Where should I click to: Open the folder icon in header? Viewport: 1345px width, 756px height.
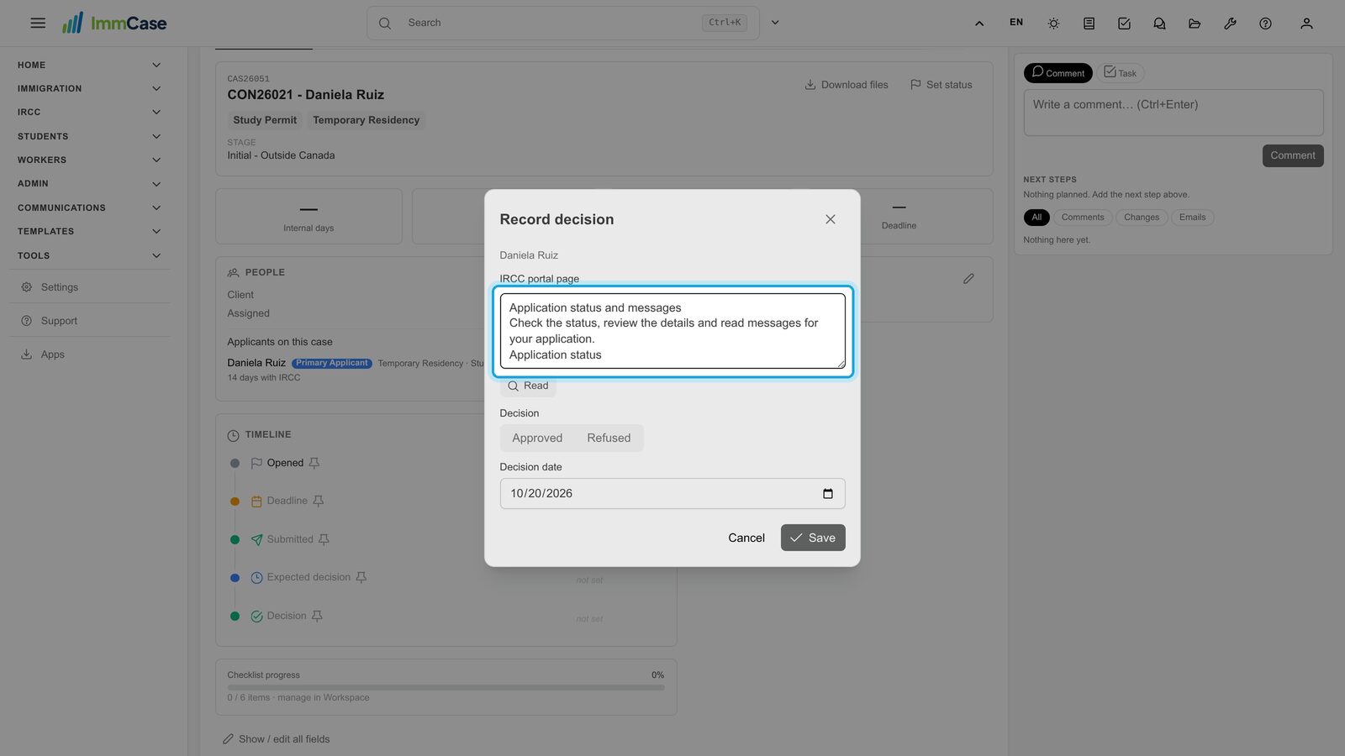tap(1195, 24)
